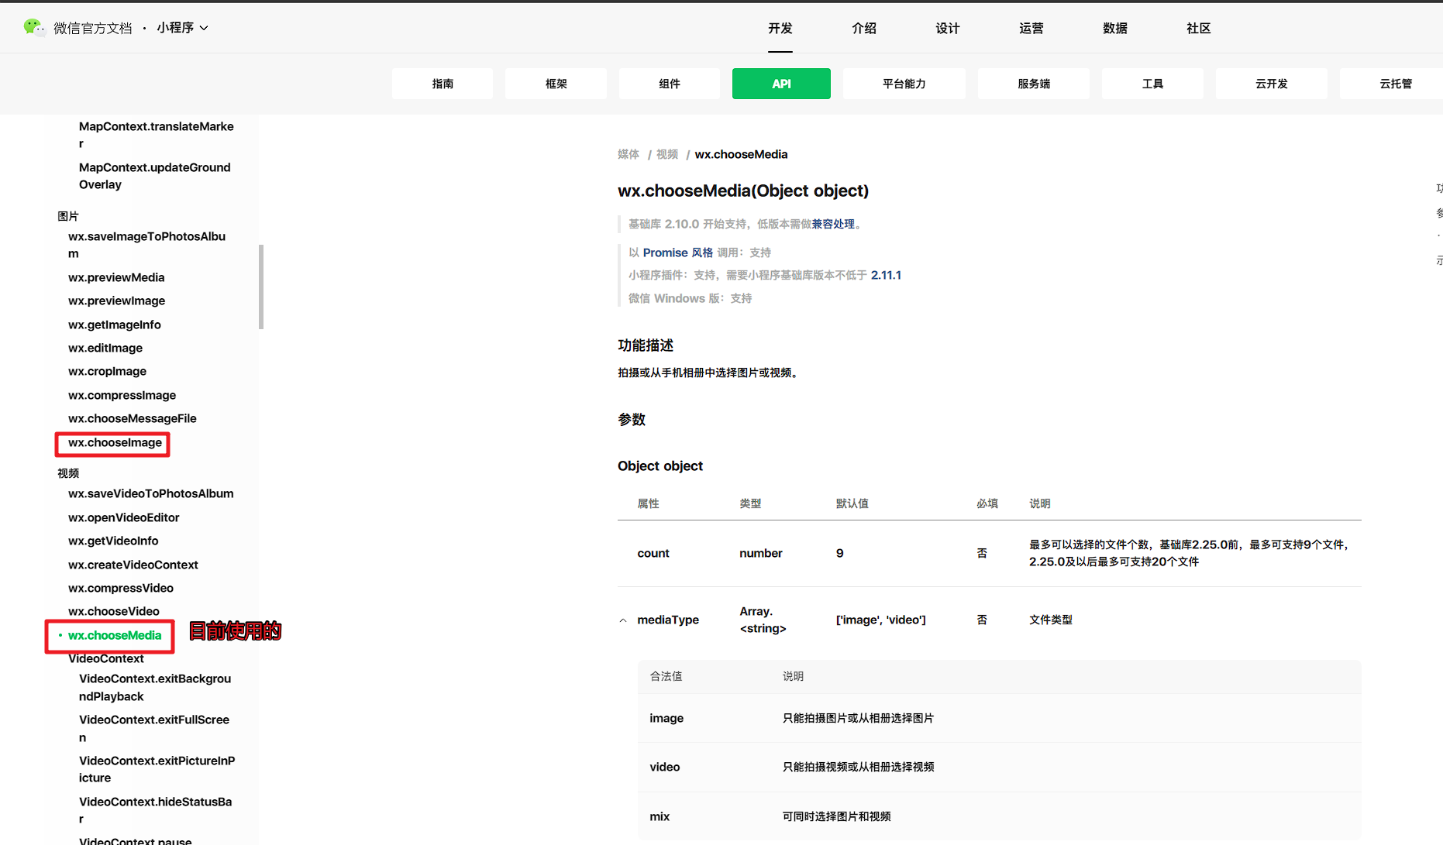Select the green API tab
The height and width of the screenshot is (845, 1443).
781,84
